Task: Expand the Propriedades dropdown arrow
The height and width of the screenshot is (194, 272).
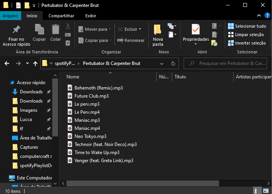Action: (x=196, y=44)
